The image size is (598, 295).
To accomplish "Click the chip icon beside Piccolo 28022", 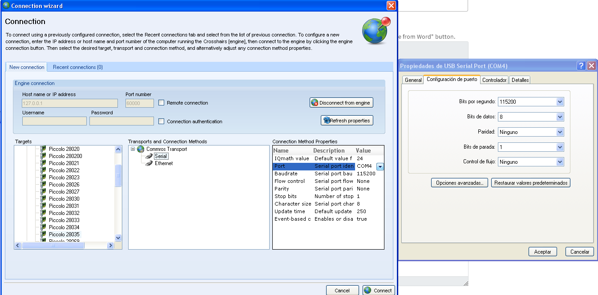I will click(x=43, y=170).
